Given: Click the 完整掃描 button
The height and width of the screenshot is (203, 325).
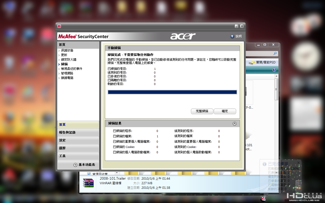Looking at the screenshot, I should [202, 111].
